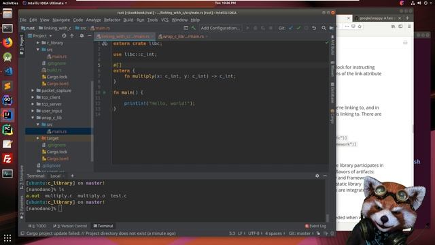Viewport: 435px width, 245px height.
Task: Click the run gutter arrow beside fn main
Action: click(x=105, y=93)
